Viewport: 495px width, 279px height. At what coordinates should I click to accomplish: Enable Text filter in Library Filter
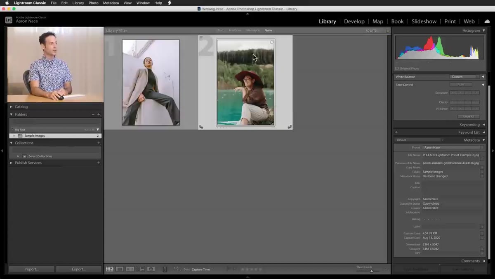pyautogui.click(x=221, y=31)
